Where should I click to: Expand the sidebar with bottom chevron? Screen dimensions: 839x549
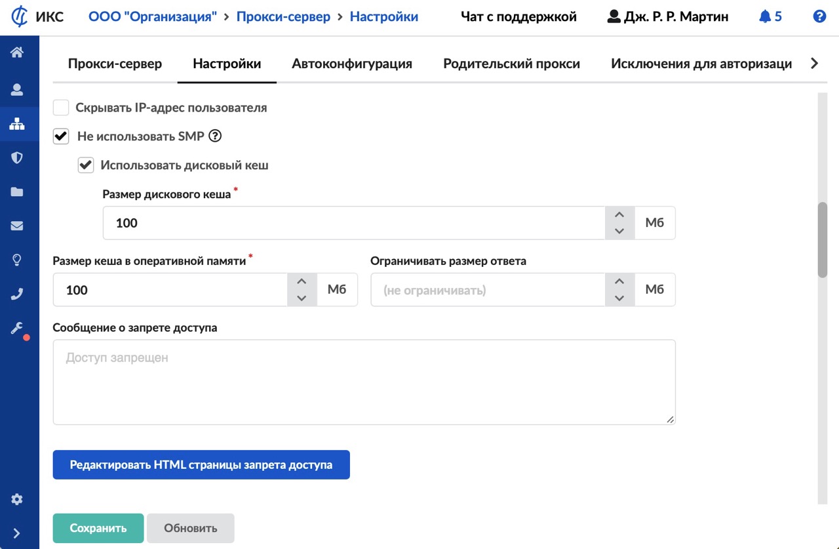click(17, 533)
